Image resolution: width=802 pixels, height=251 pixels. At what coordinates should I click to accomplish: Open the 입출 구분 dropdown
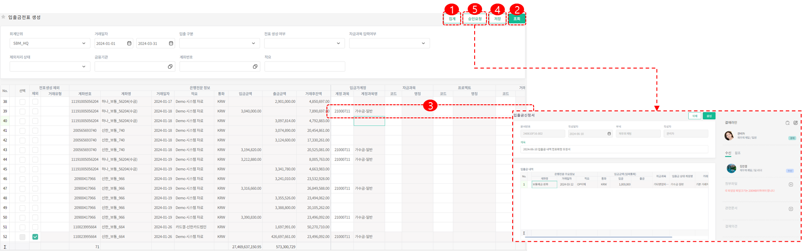218,43
